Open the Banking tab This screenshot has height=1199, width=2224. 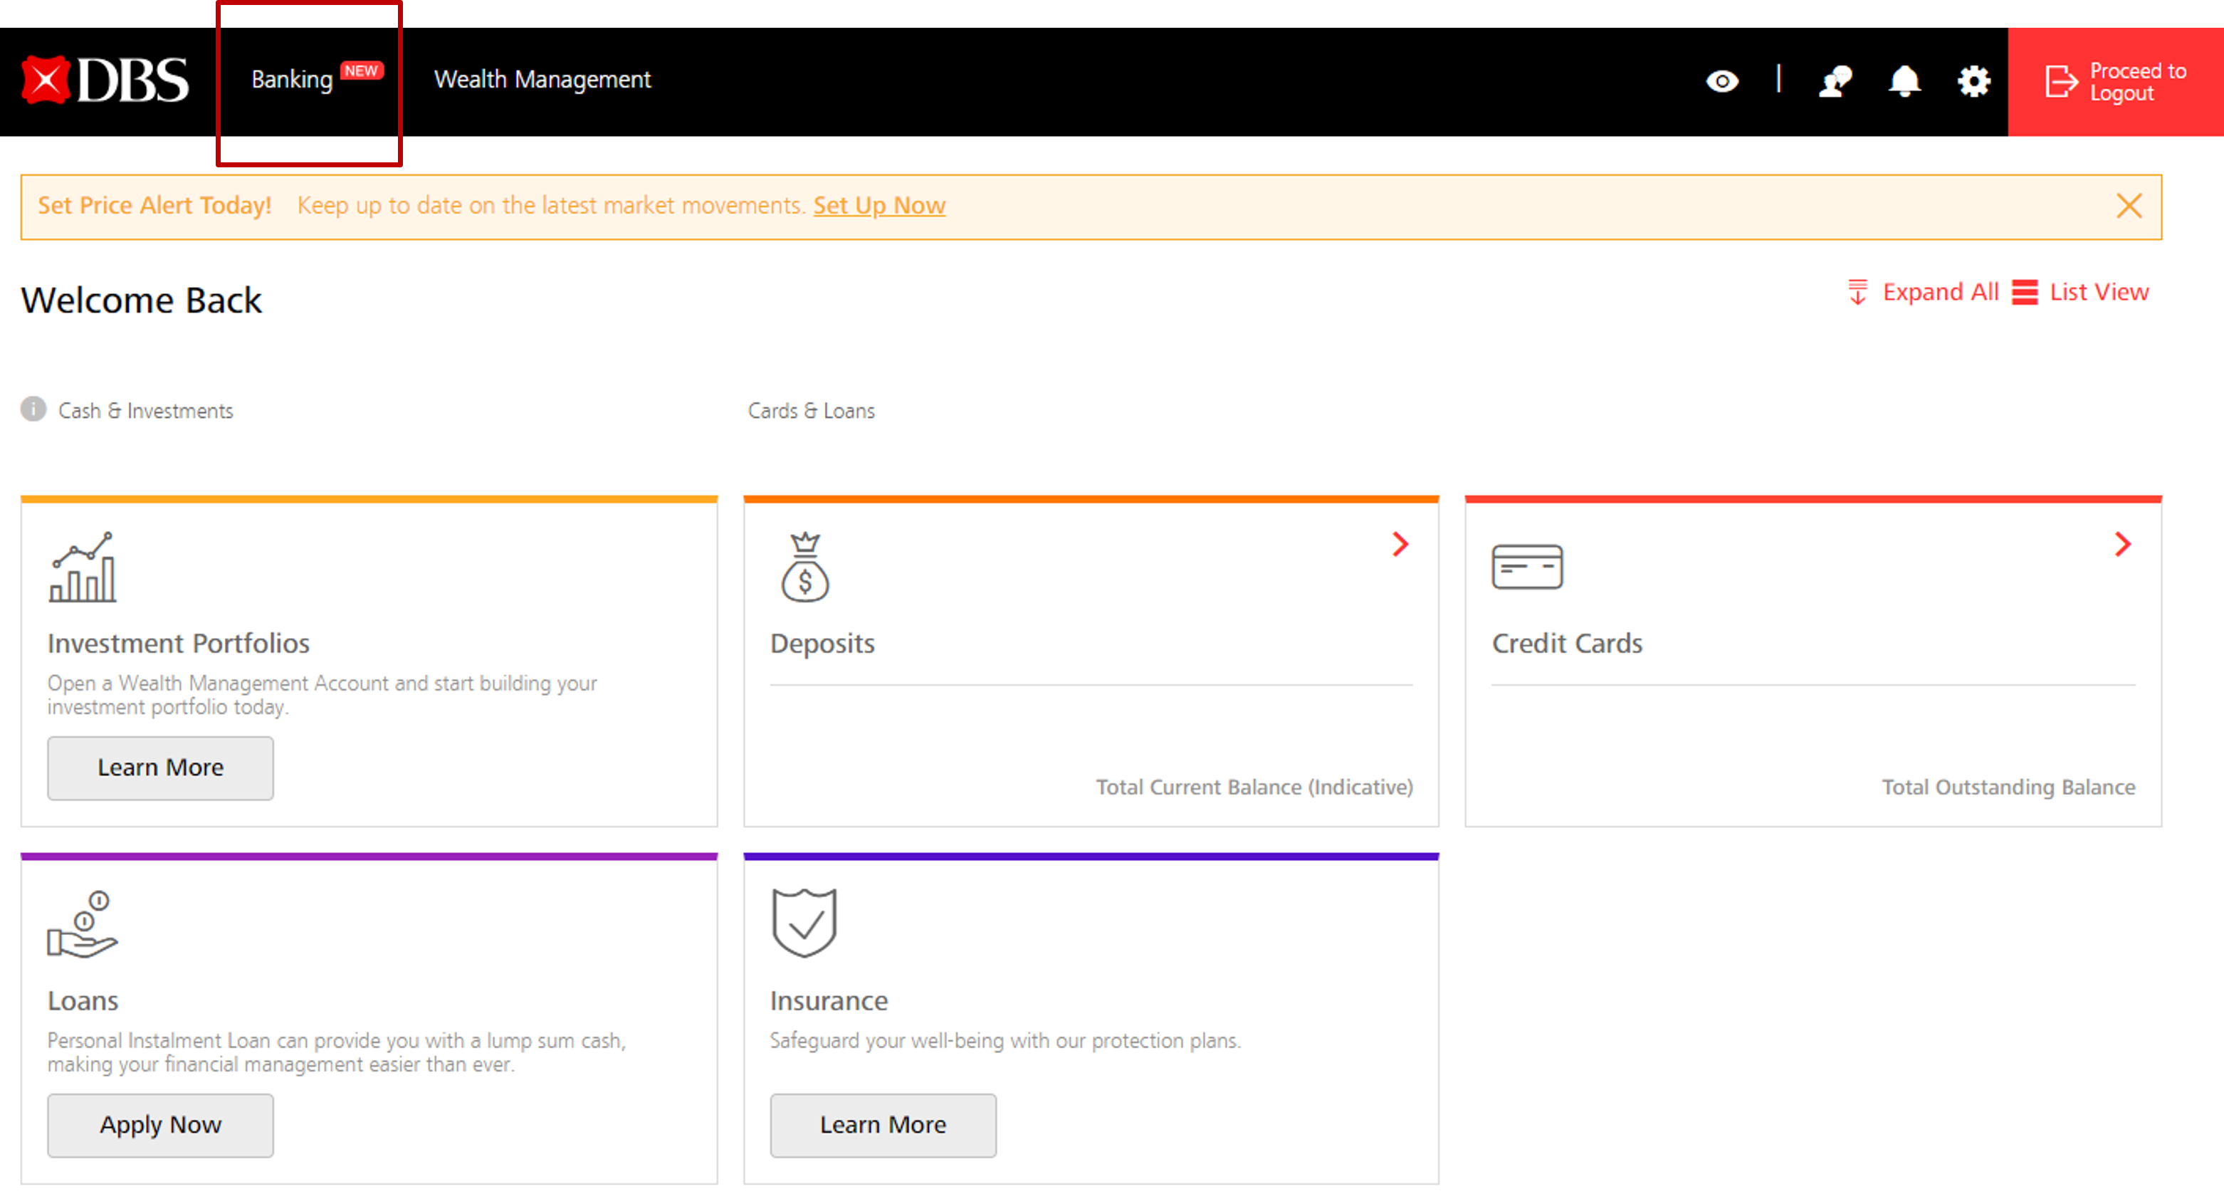tap(293, 80)
